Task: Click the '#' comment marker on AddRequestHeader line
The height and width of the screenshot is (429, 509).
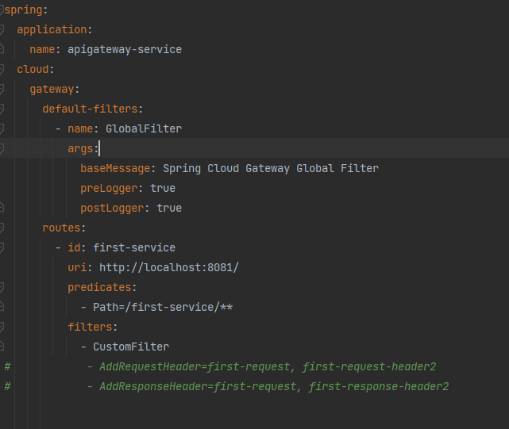Action: point(7,366)
